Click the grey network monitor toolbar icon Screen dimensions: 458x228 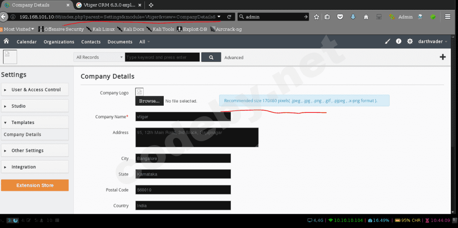click(x=379, y=17)
